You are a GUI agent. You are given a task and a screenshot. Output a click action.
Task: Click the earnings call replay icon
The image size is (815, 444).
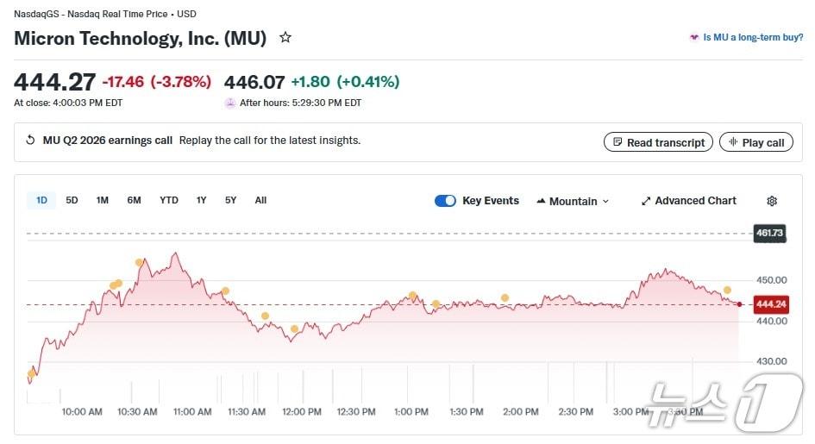coord(31,141)
